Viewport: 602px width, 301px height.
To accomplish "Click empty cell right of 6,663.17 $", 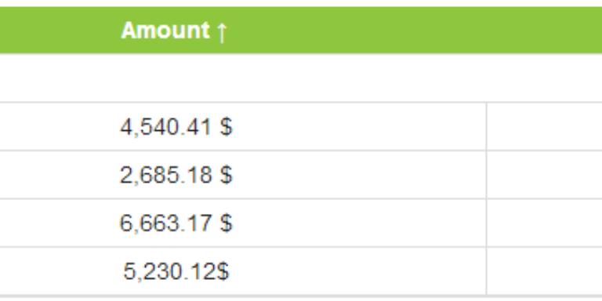I will tap(545, 223).
